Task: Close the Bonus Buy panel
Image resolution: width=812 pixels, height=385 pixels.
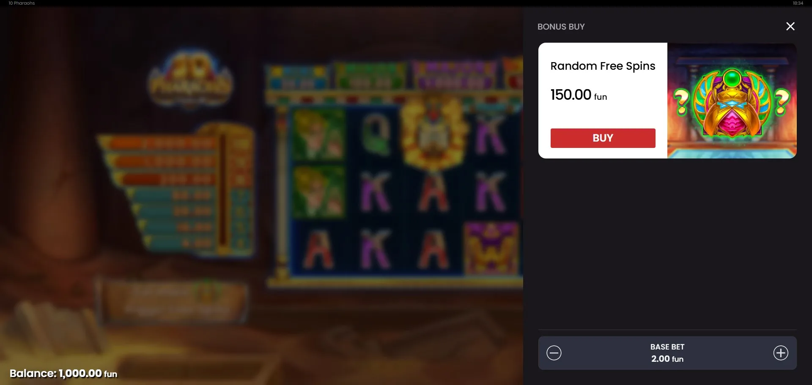Action: [x=790, y=26]
